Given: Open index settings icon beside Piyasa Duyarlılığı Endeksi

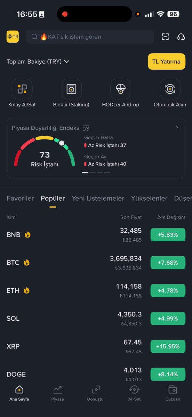Looking at the screenshot, I should pyautogui.click(x=86, y=128).
